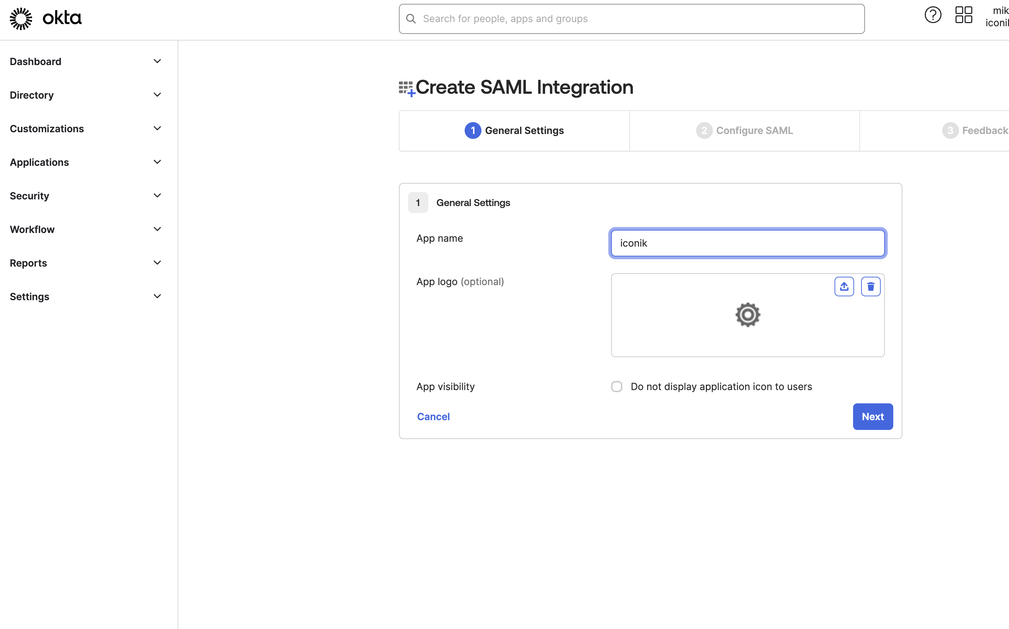1009x629 pixels.
Task: Click the search magnifier icon
Action: tap(411, 19)
